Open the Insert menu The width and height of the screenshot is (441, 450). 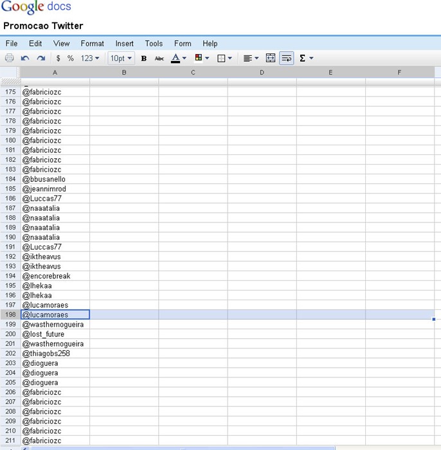pyautogui.click(x=124, y=43)
